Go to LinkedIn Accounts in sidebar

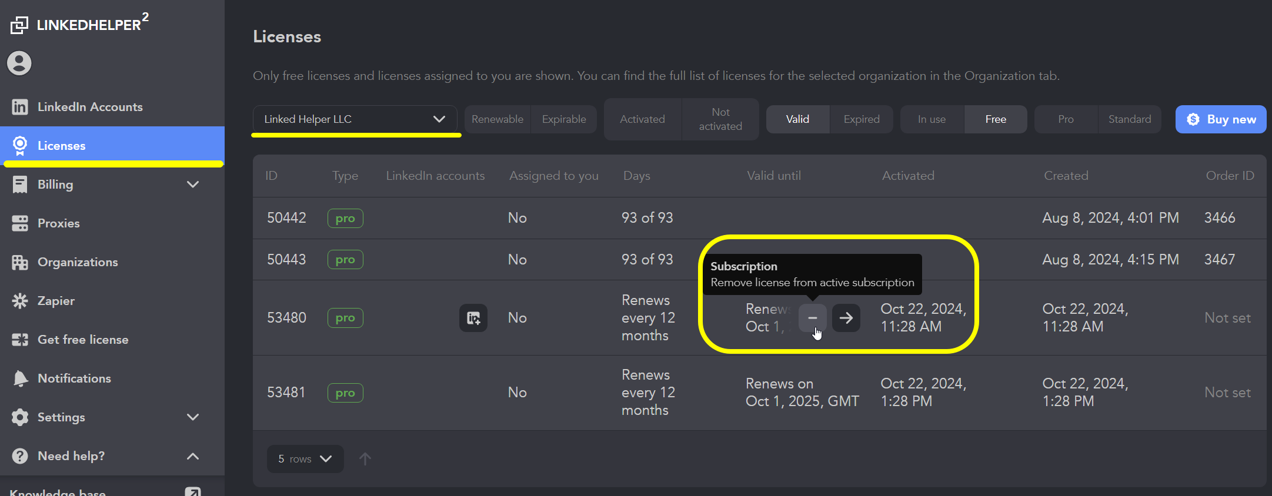pyautogui.click(x=90, y=107)
